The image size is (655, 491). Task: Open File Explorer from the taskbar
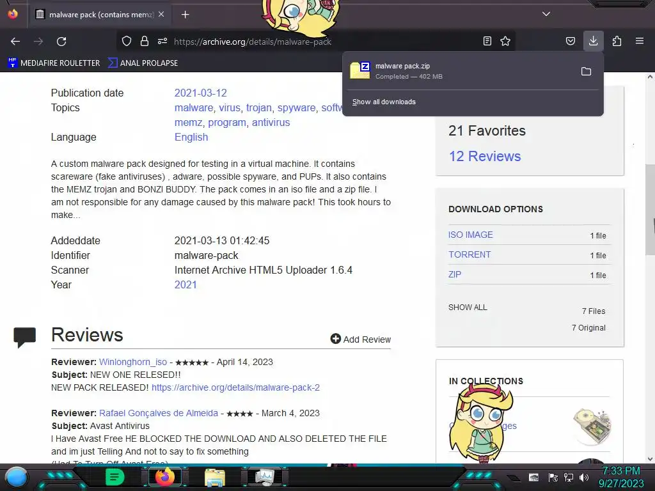point(215,477)
